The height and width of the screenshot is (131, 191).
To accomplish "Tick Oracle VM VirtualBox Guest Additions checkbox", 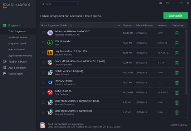I will [44, 62].
